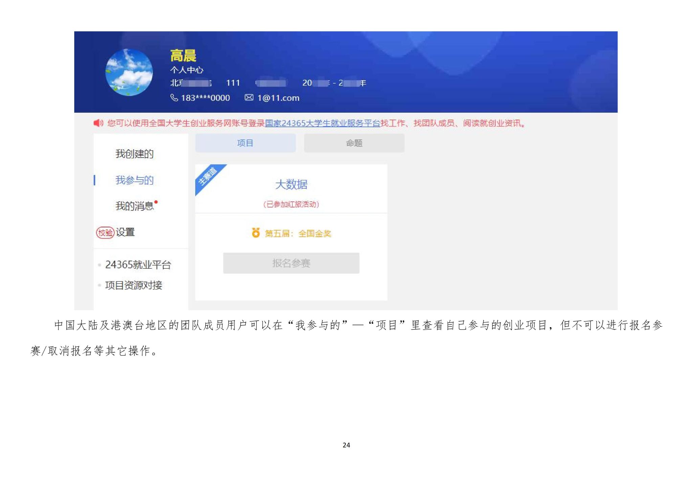This screenshot has width=693, height=490.
Task: Open 项目资源对接 link
Action: point(134,285)
